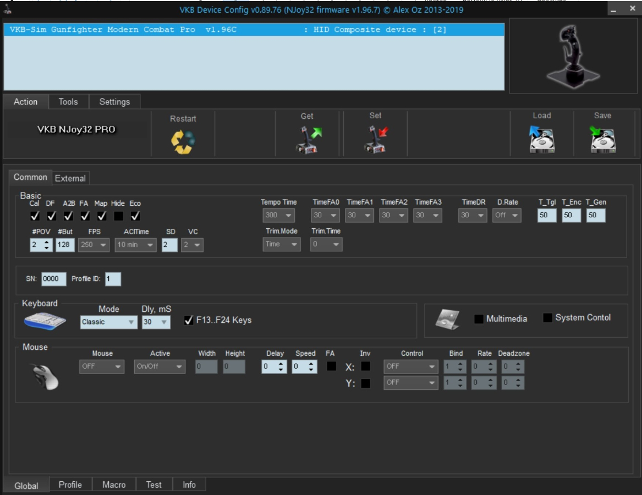Open the TimeFA1 dropdown
Image resolution: width=642 pixels, height=495 pixels.
pyautogui.click(x=359, y=216)
